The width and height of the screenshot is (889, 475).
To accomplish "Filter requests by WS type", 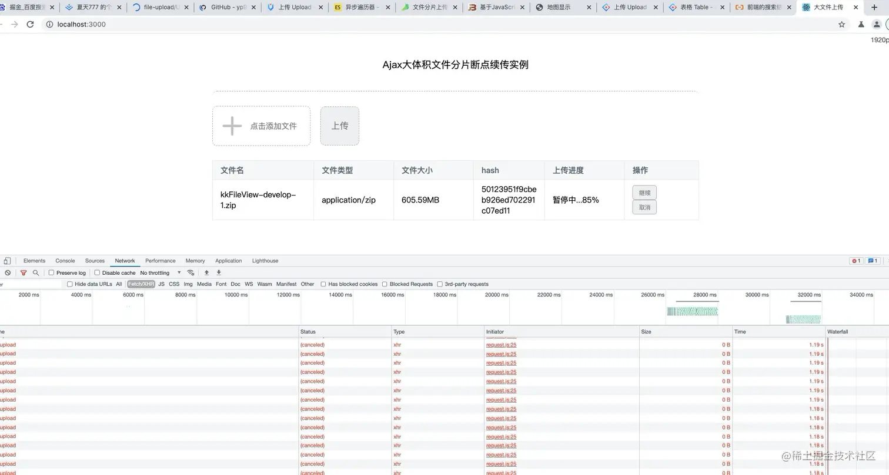I will click(x=249, y=284).
